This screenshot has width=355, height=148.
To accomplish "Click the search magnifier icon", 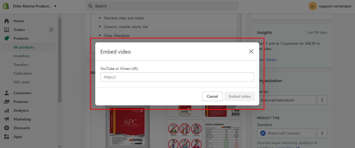I will [90, 6].
